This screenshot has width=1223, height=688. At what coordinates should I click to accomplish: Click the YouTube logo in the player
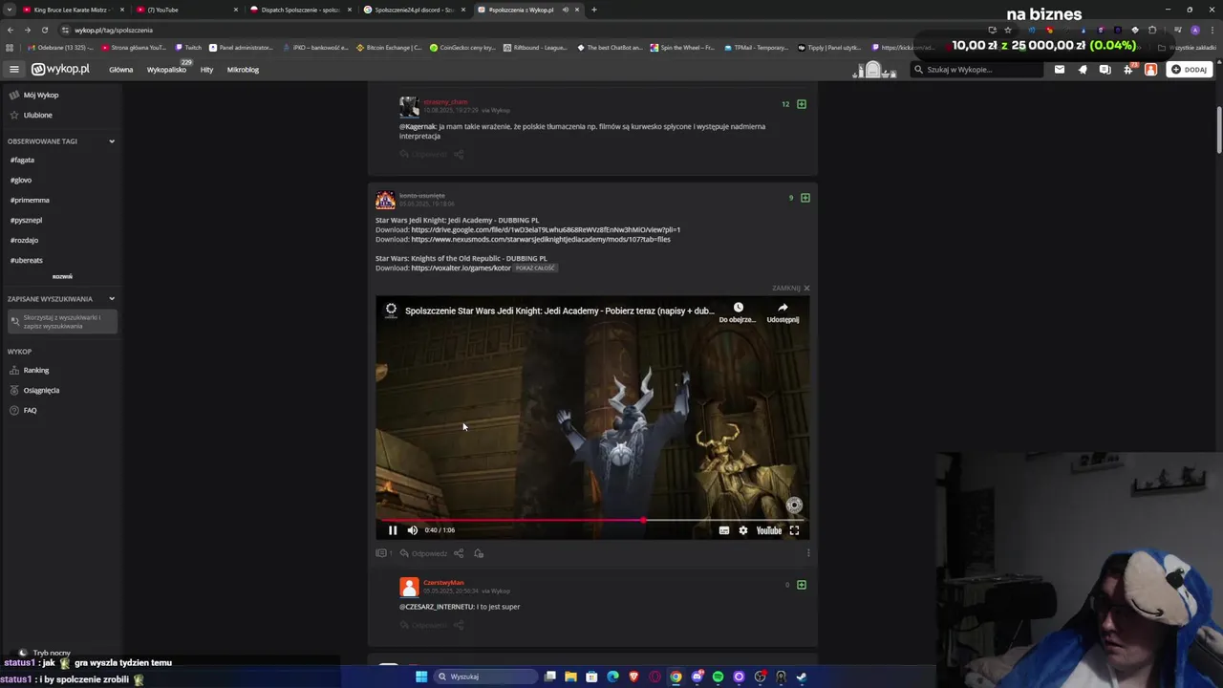coord(769,530)
